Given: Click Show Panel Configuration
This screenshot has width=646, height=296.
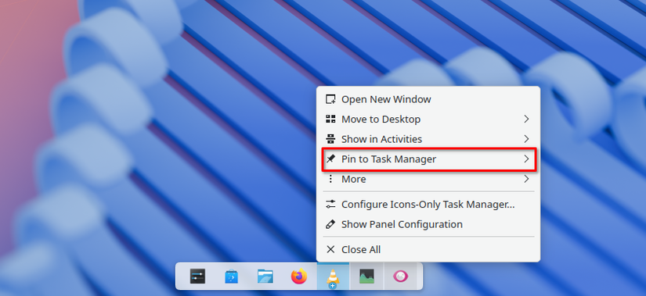Looking at the screenshot, I should click(428, 224).
